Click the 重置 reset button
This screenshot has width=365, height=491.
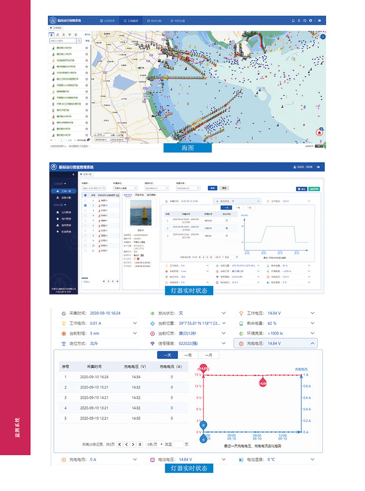[225, 188]
